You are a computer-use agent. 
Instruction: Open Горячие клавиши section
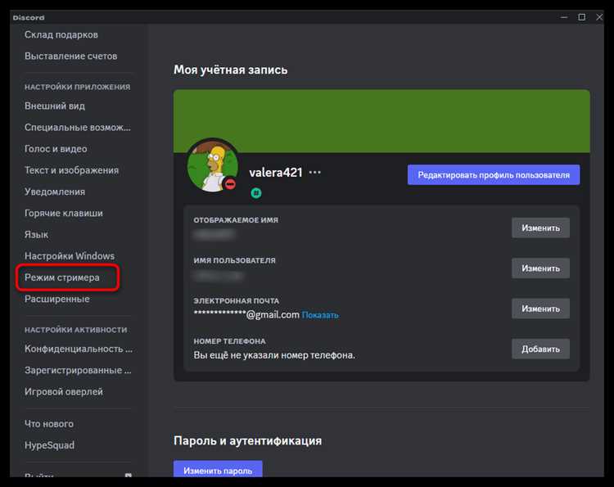[64, 214]
